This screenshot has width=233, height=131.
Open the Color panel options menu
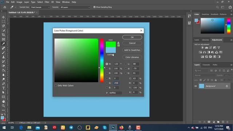point(232,14)
